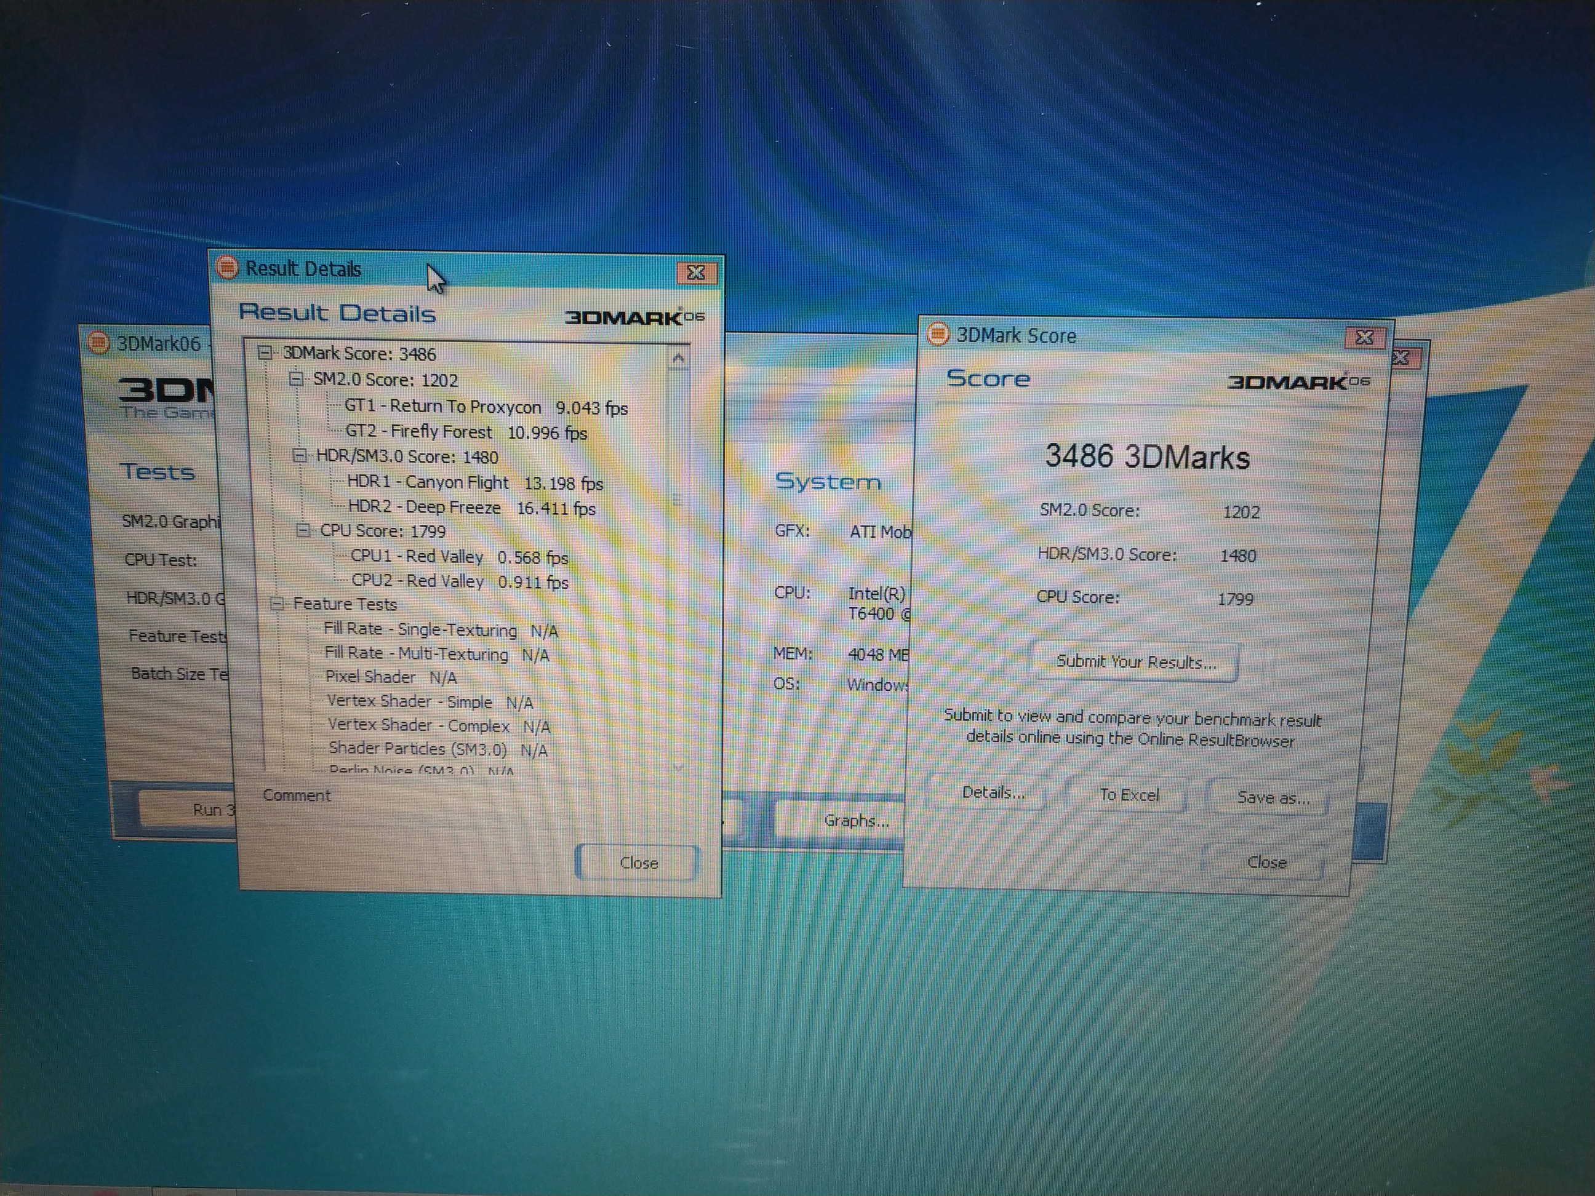Click the 3DMark Score window title icon
Viewport: 1595px width, 1196px height.
click(938, 334)
